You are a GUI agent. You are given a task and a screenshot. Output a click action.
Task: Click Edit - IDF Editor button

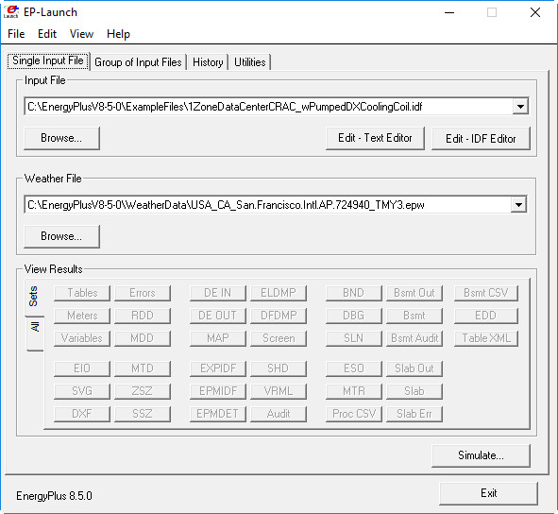click(481, 138)
